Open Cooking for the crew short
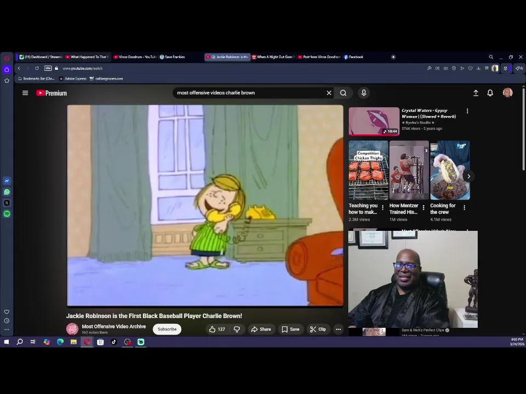The width and height of the screenshot is (526, 394). [x=450, y=170]
